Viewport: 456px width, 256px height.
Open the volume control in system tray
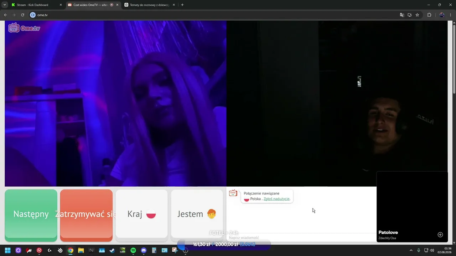[432, 250]
